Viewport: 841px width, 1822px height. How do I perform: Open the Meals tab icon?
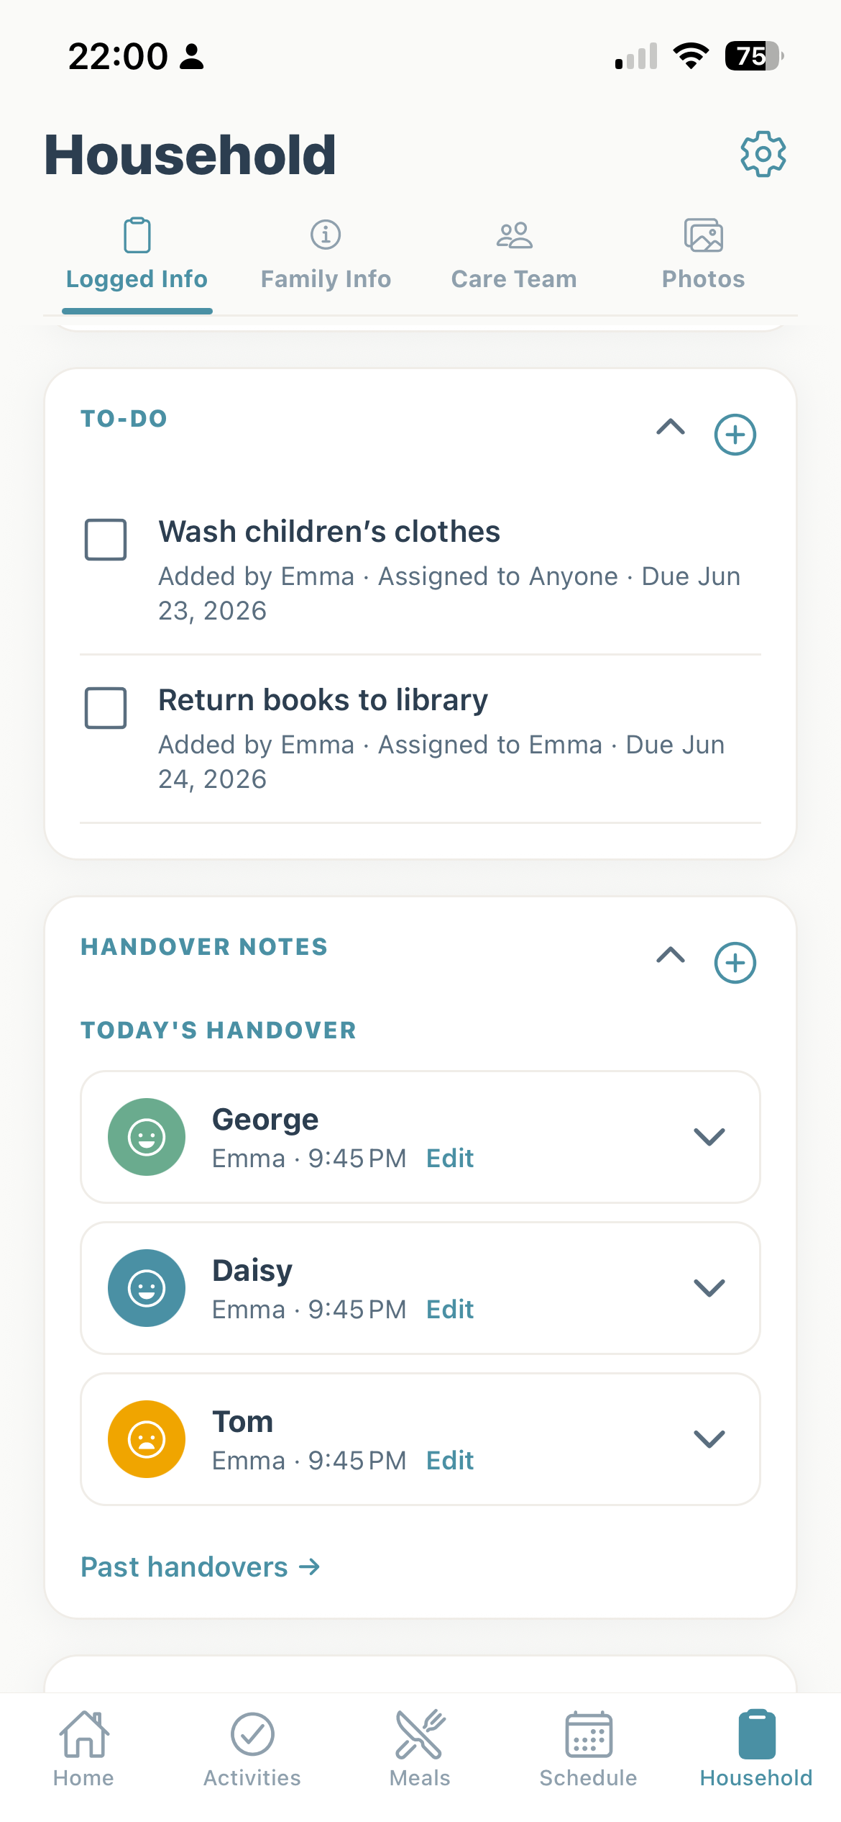(420, 1734)
